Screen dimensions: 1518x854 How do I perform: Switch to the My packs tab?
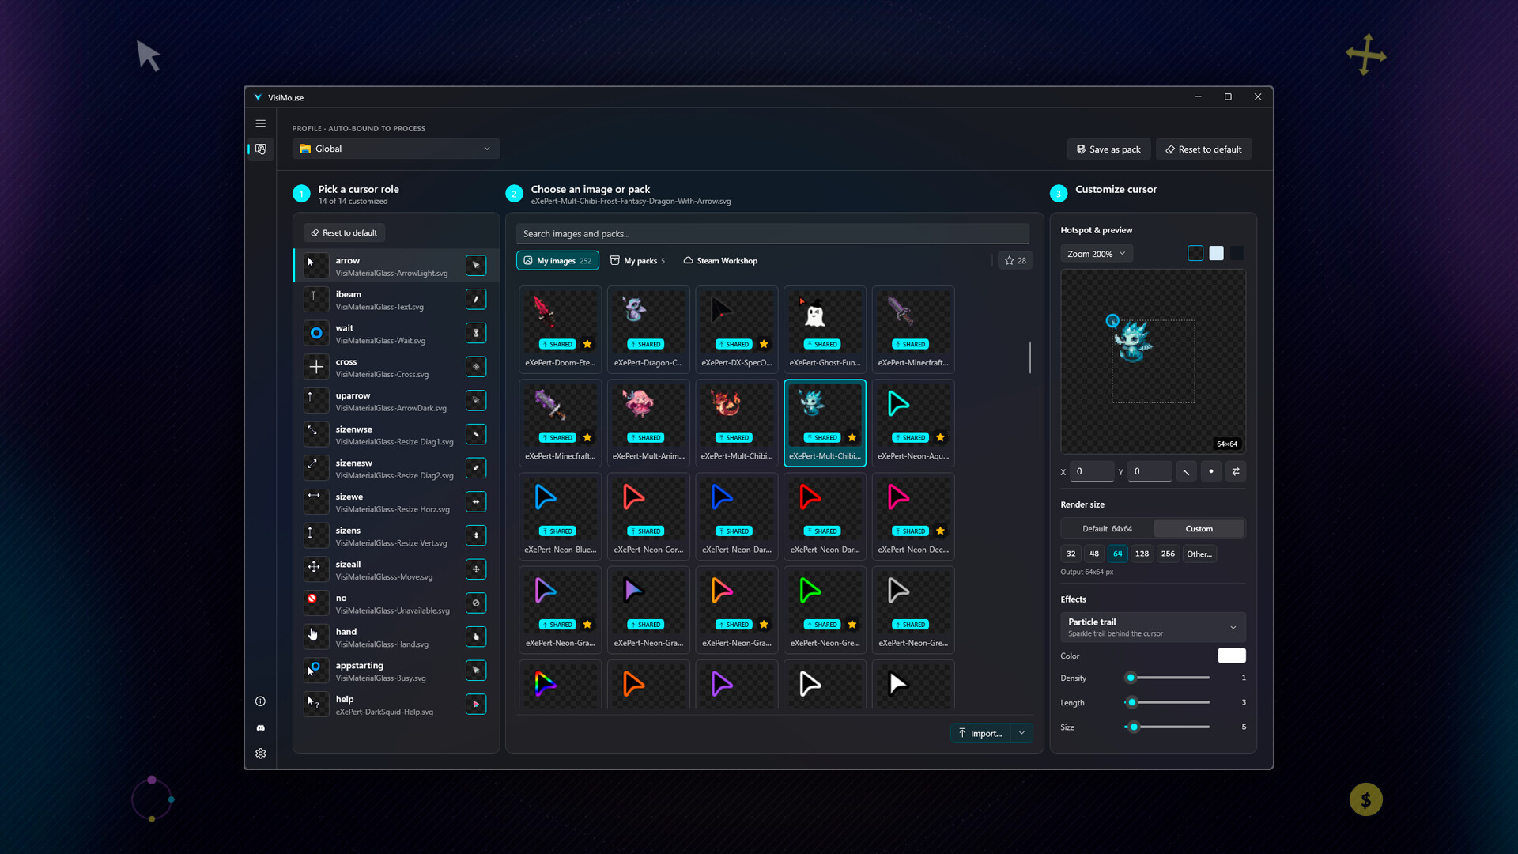coord(637,260)
